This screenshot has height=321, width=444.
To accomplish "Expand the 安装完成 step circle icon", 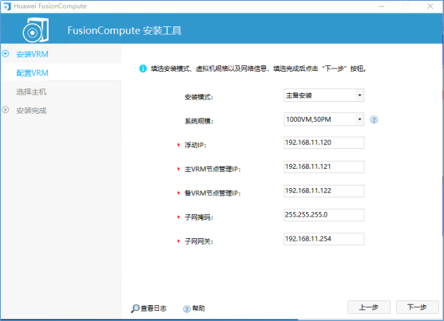I will tap(6, 110).
